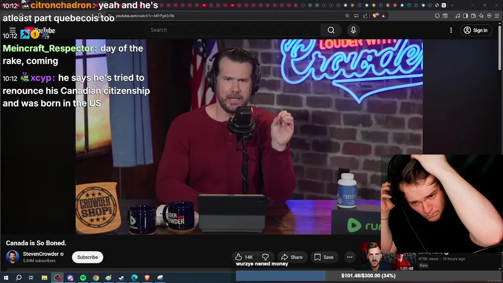The image size is (503, 283).
Task: Open Steam from the taskbar
Action: coord(121,278)
